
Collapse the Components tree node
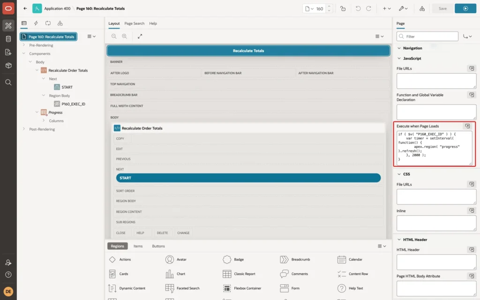tap(24, 53)
